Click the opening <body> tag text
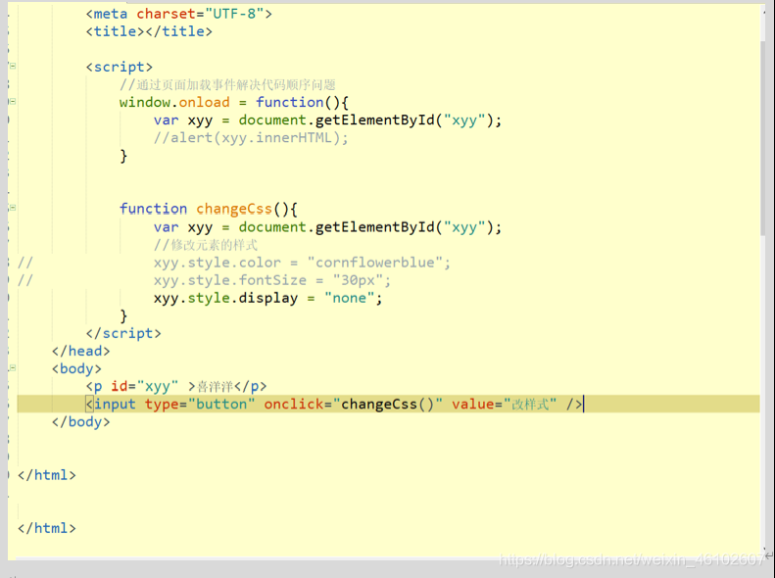This screenshot has width=775, height=578. [x=76, y=369]
